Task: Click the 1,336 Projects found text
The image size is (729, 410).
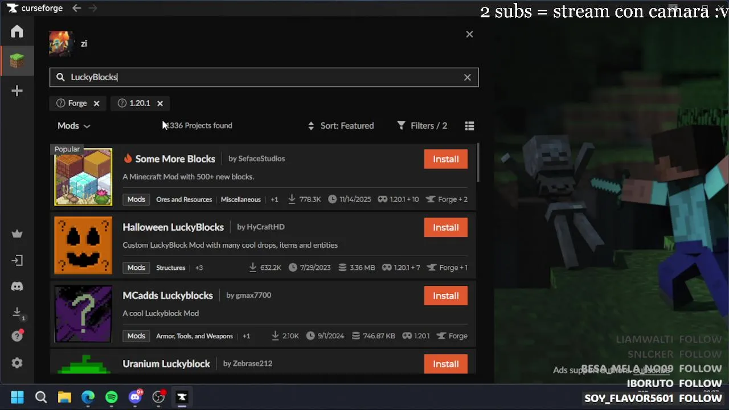Action: 198,126
